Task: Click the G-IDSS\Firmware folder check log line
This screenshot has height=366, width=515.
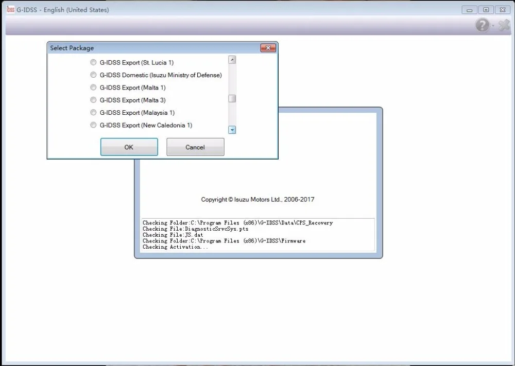Action: pyautogui.click(x=224, y=241)
